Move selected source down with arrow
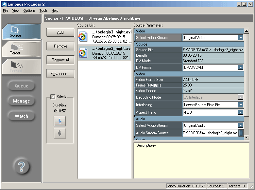The image size is (255, 190). tap(60, 133)
